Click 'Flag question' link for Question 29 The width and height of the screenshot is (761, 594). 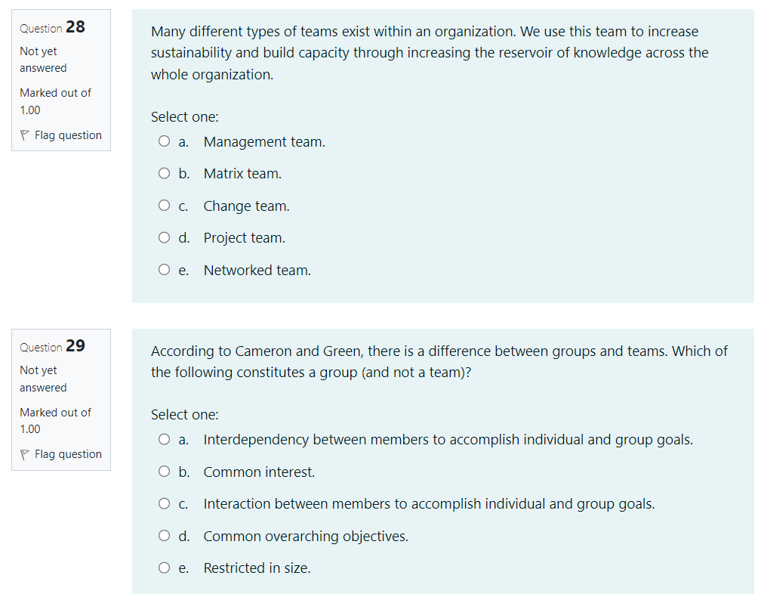[x=67, y=453]
